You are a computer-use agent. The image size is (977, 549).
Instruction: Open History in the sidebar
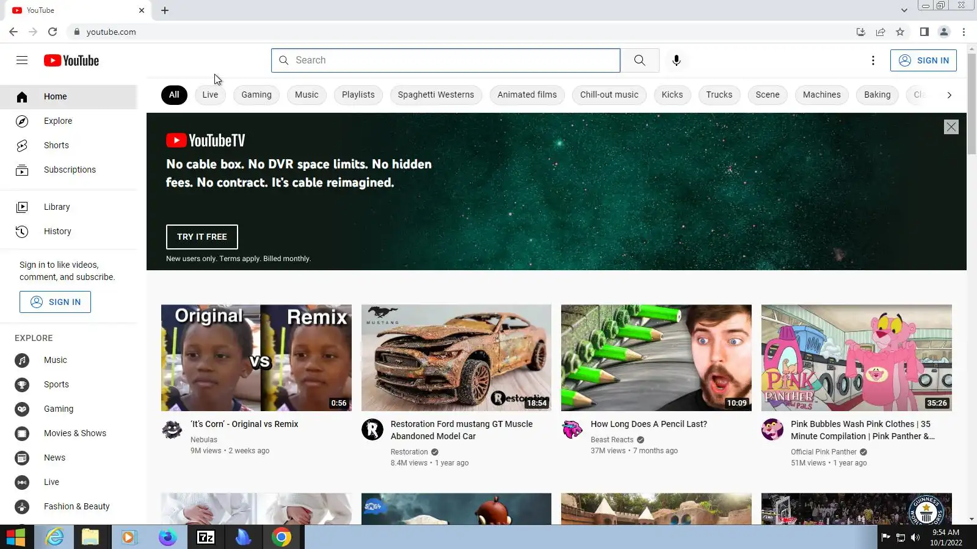pyautogui.click(x=68, y=231)
